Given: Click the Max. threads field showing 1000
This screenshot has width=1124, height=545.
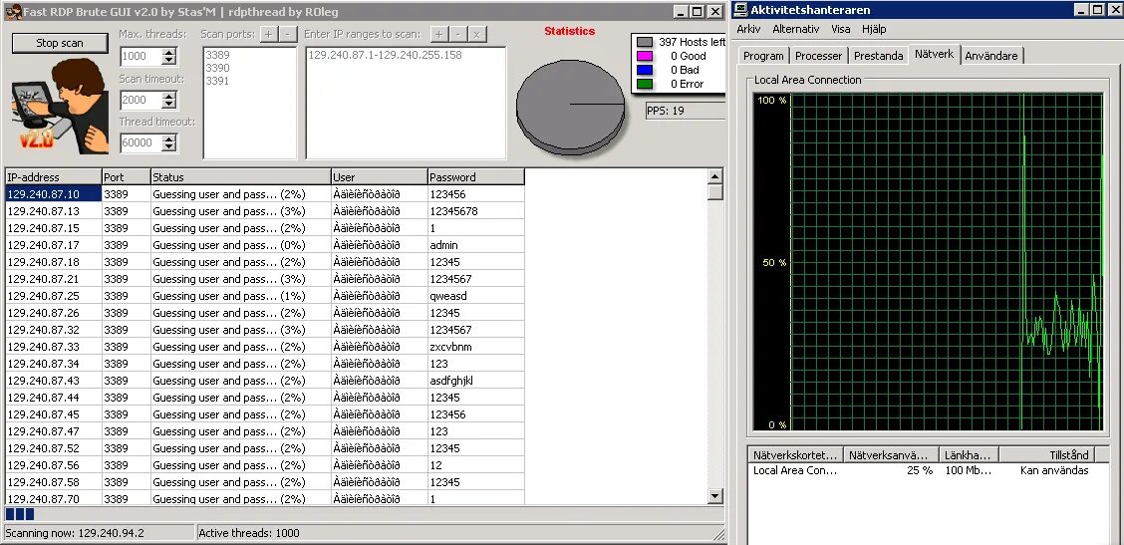Looking at the screenshot, I should tap(141, 57).
